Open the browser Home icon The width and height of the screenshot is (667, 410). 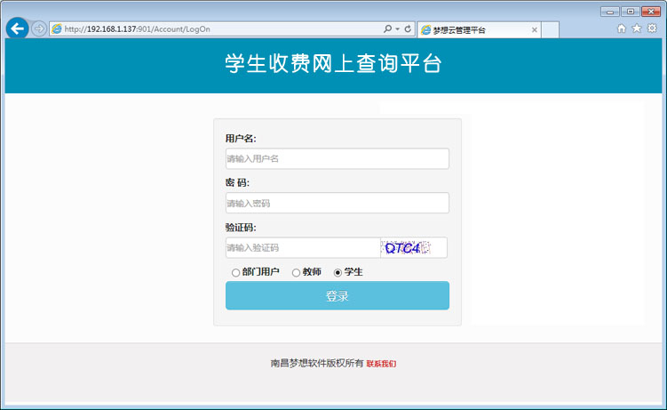tap(622, 28)
